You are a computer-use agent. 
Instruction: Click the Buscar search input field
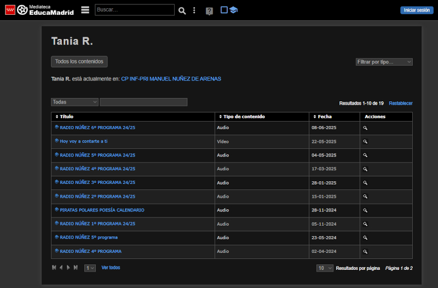pos(134,10)
